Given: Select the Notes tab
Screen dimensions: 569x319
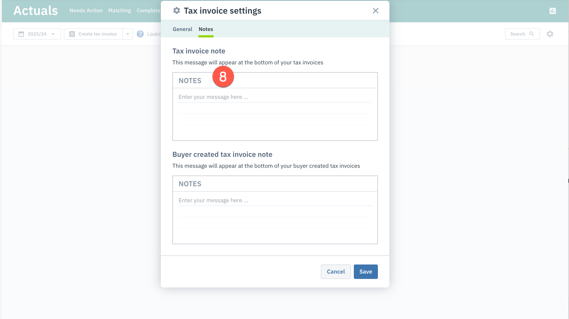Looking at the screenshot, I should point(206,29).
